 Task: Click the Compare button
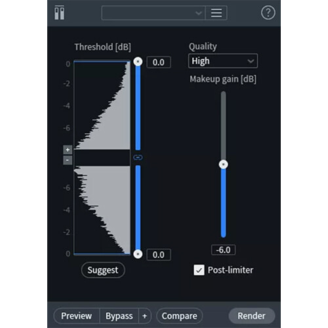click(x=179, y=316)
